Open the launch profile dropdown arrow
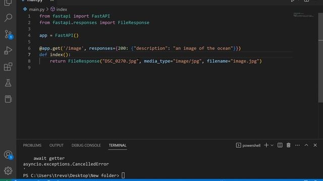The image size is (323, 181). pos(272,145)
